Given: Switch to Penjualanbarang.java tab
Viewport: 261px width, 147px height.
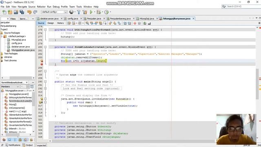Looking at the screenshot, I should (x=120, y=19).
